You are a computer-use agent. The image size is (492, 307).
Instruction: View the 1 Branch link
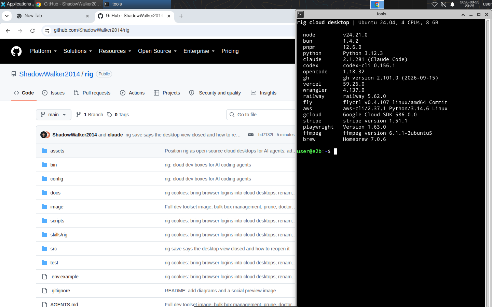point(90,115)
